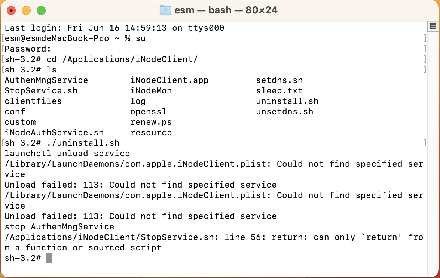Viewport: 440px width, 278px height.
Task: Click iNodeAuthService.sh in the listing
Action: 54,132
